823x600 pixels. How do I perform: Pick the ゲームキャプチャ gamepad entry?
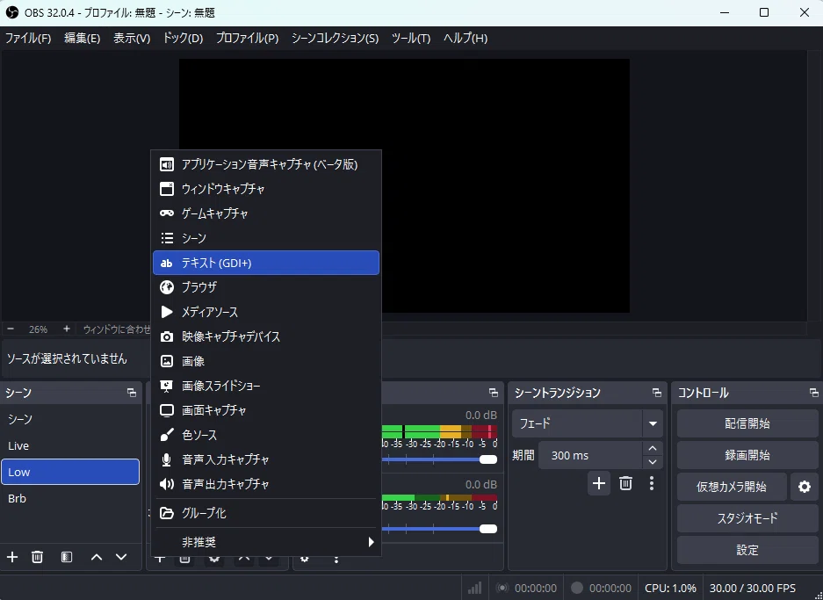pos(265,213)
